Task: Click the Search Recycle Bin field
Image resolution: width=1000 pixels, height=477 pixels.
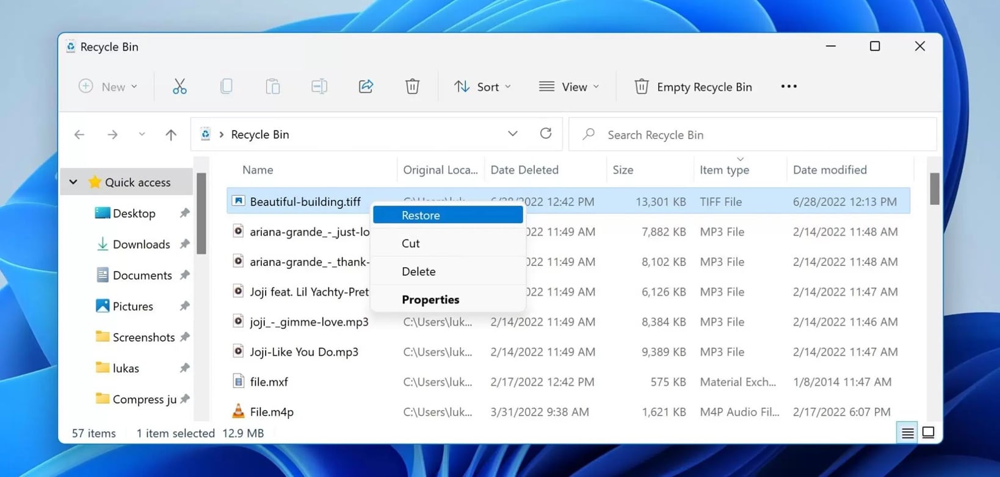Action: point(753,134)
